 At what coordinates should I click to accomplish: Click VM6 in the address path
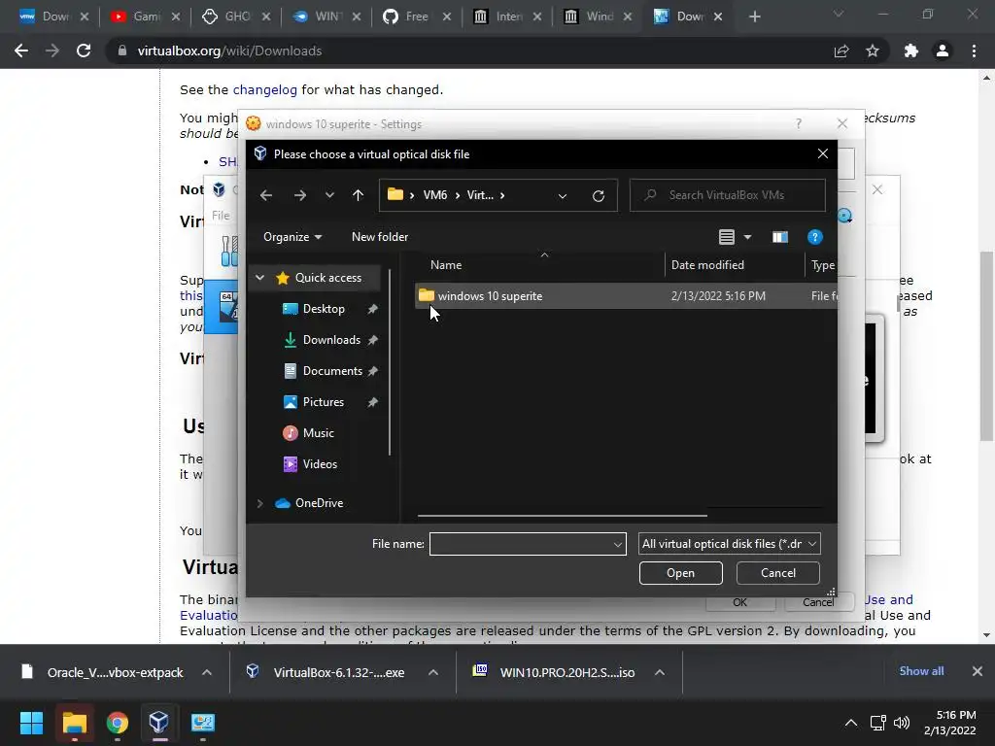coord(434,195)
